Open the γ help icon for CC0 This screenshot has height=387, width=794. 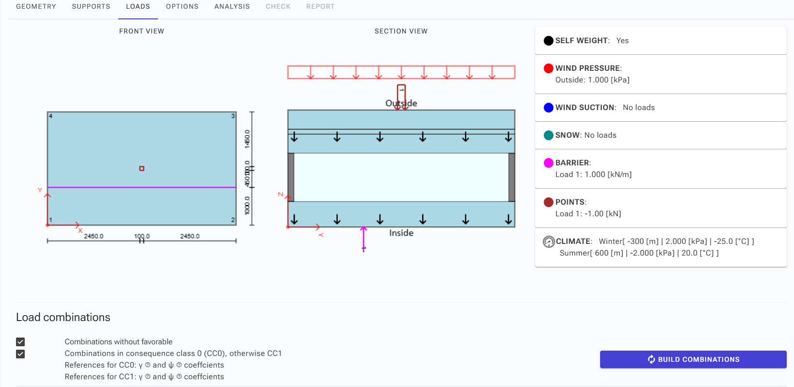[148, 365]
